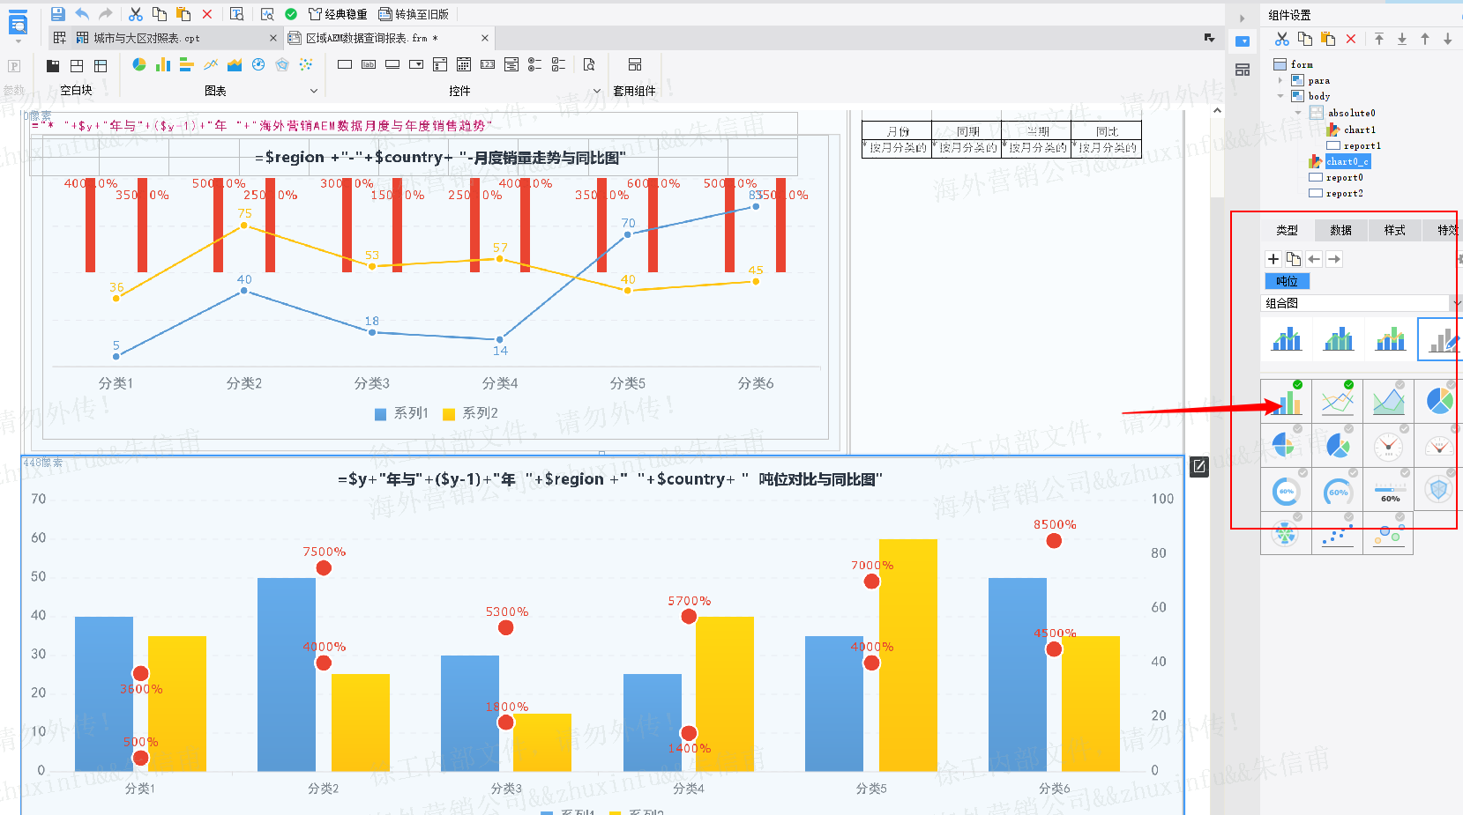Expand the collapsed right panel arrow
The image size is (1463, 815).
pyautogui.click(x=1242, y=18)
